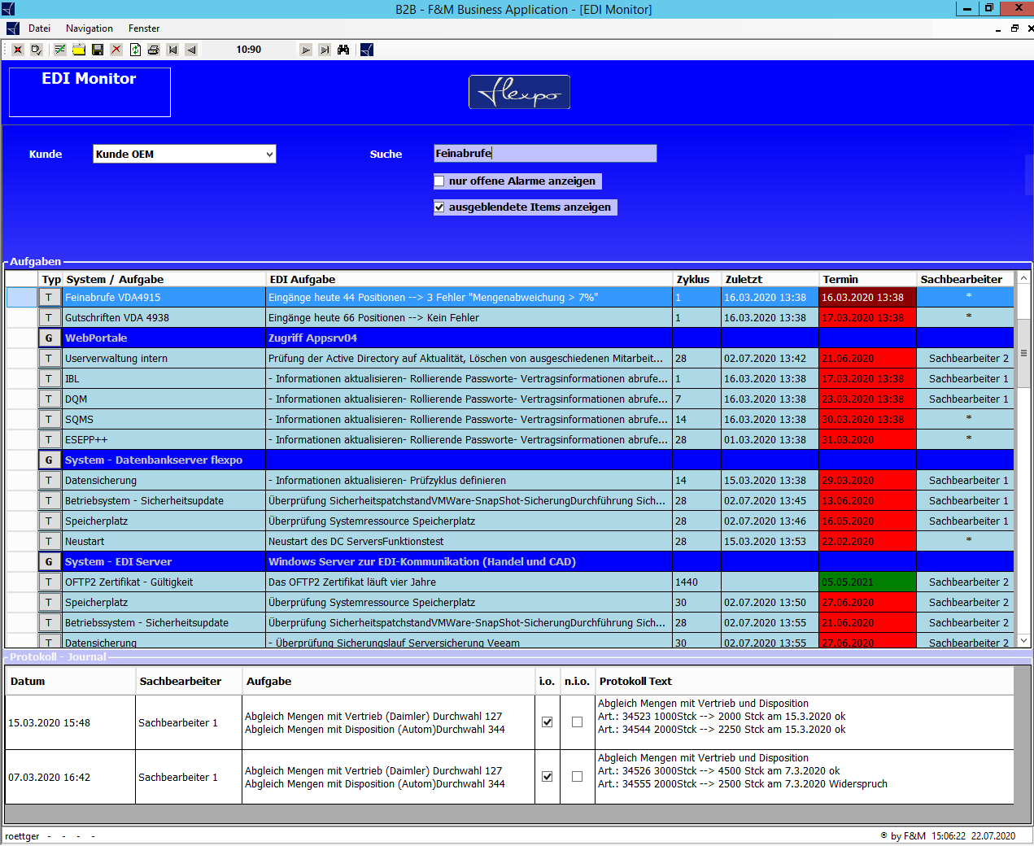Click T button of Gutschriften VDA 4938 row
This screenshot has width=1034, height=846.
click(49, 318)
